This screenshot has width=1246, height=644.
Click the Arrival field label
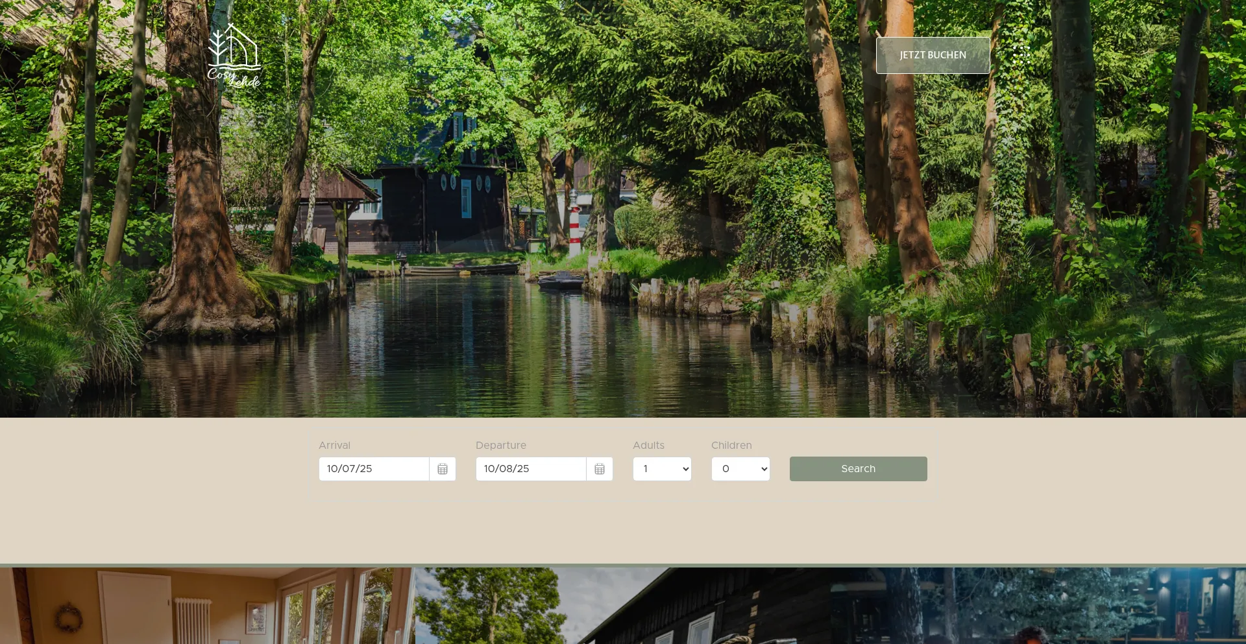[334, 446]
